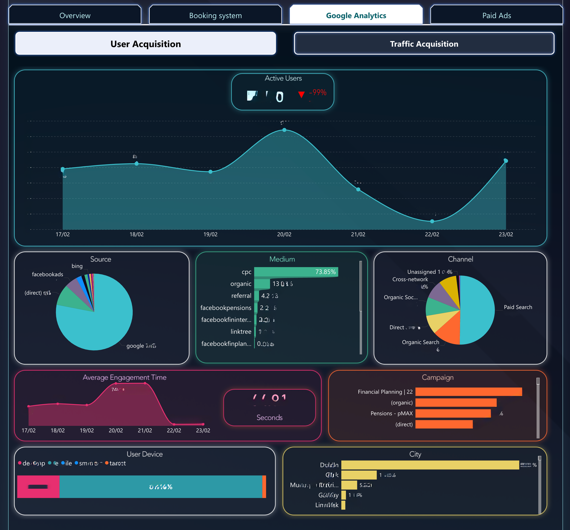Image resolution: width=570 pixels, height=530 pixels.
Task: Select the 19/02 point on Active Users chart
Action: [x=210, y=172]
